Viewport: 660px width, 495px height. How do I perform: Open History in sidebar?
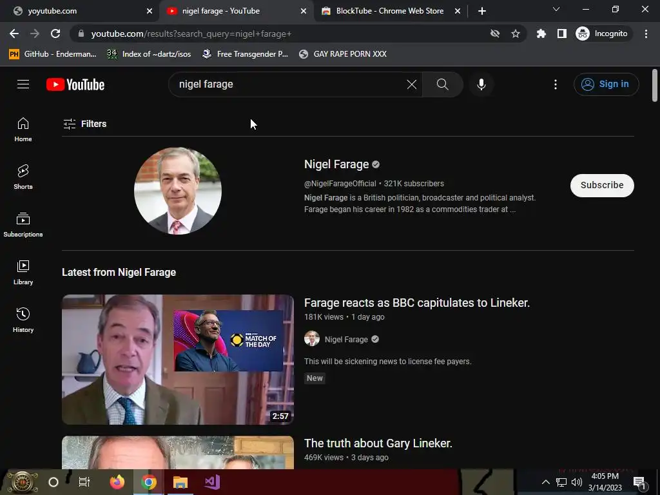(x=23, y=320)
